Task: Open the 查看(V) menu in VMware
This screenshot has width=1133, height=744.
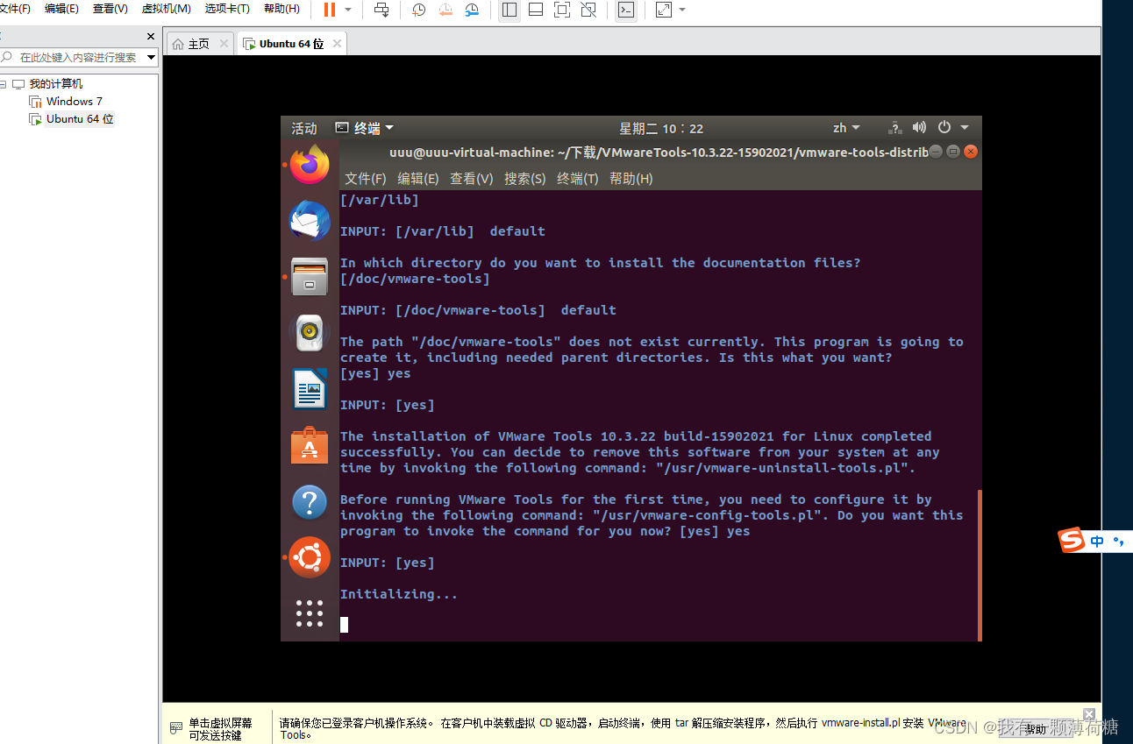Action: (x=110, y=9)
